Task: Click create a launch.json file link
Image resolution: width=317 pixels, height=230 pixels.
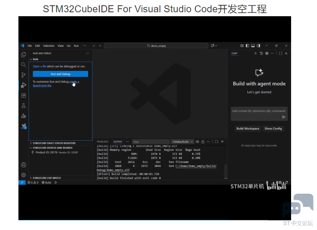Action: [x=56, y=84]
